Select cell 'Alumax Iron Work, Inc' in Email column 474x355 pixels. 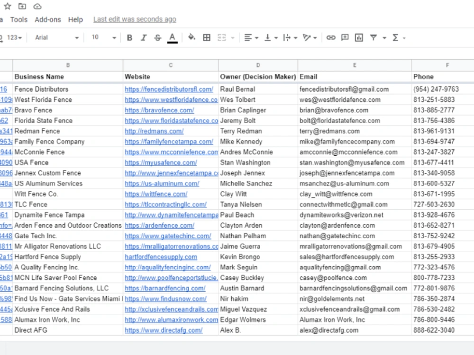(x=355, y=319)
